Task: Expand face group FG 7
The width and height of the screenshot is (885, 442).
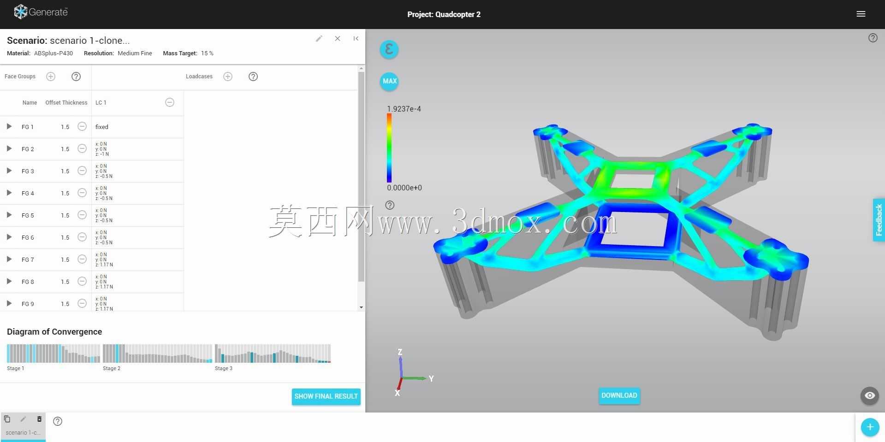Action: [9, 259]
